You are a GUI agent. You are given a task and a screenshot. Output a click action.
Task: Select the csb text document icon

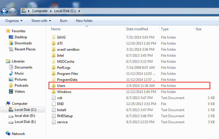[54, 98]
